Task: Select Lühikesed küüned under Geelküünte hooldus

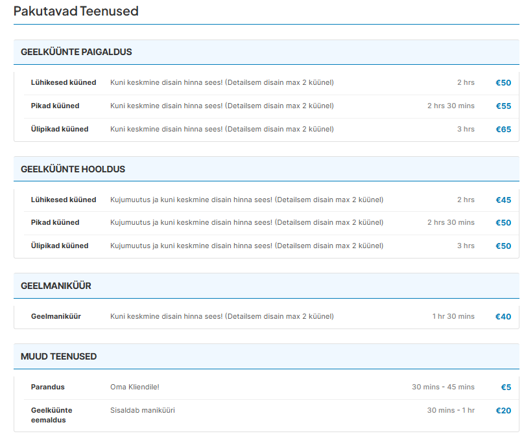Action: [x=64, y=200]
